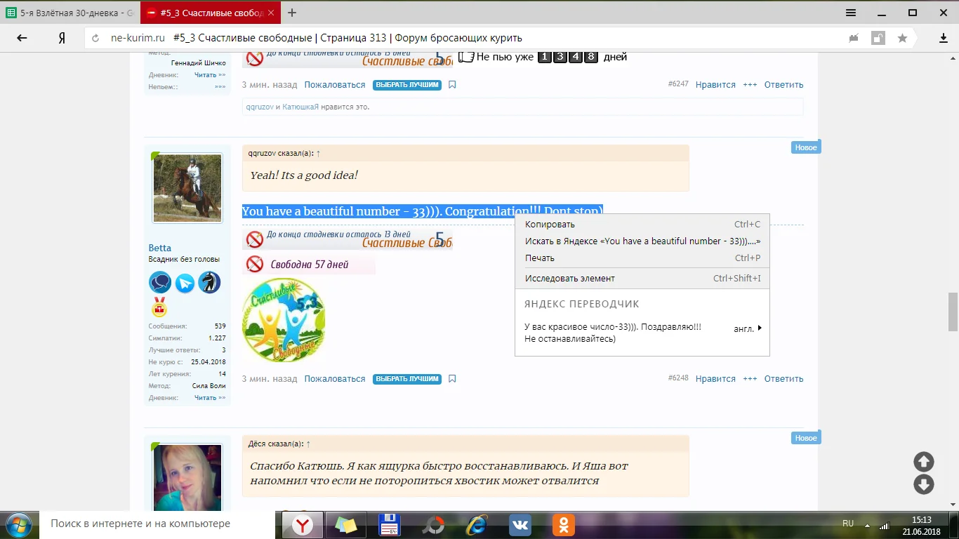Screen dimensions: 959x539
Task: Click Betta's paper plane badge icon
Action: coord(185,283)
